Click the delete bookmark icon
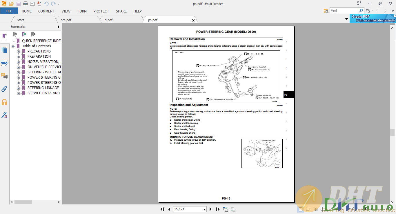This screenshot has height=214, width=396. [15, 34]
